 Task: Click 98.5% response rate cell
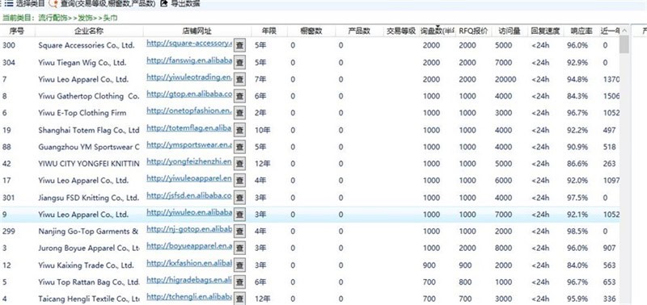coord(577,232)
